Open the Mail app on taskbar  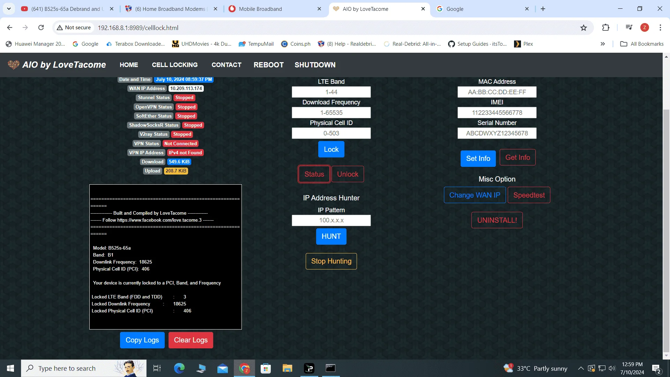point(222,368)
